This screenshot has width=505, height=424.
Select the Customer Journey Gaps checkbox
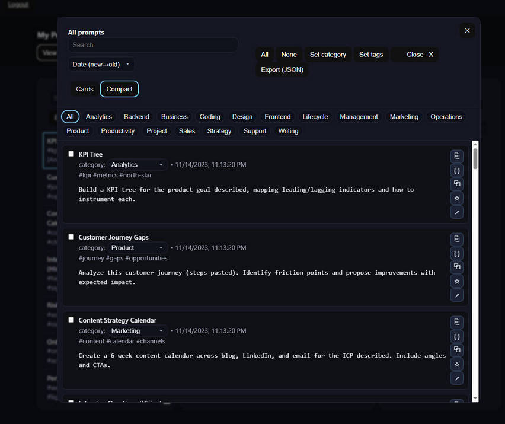[71, 237]
